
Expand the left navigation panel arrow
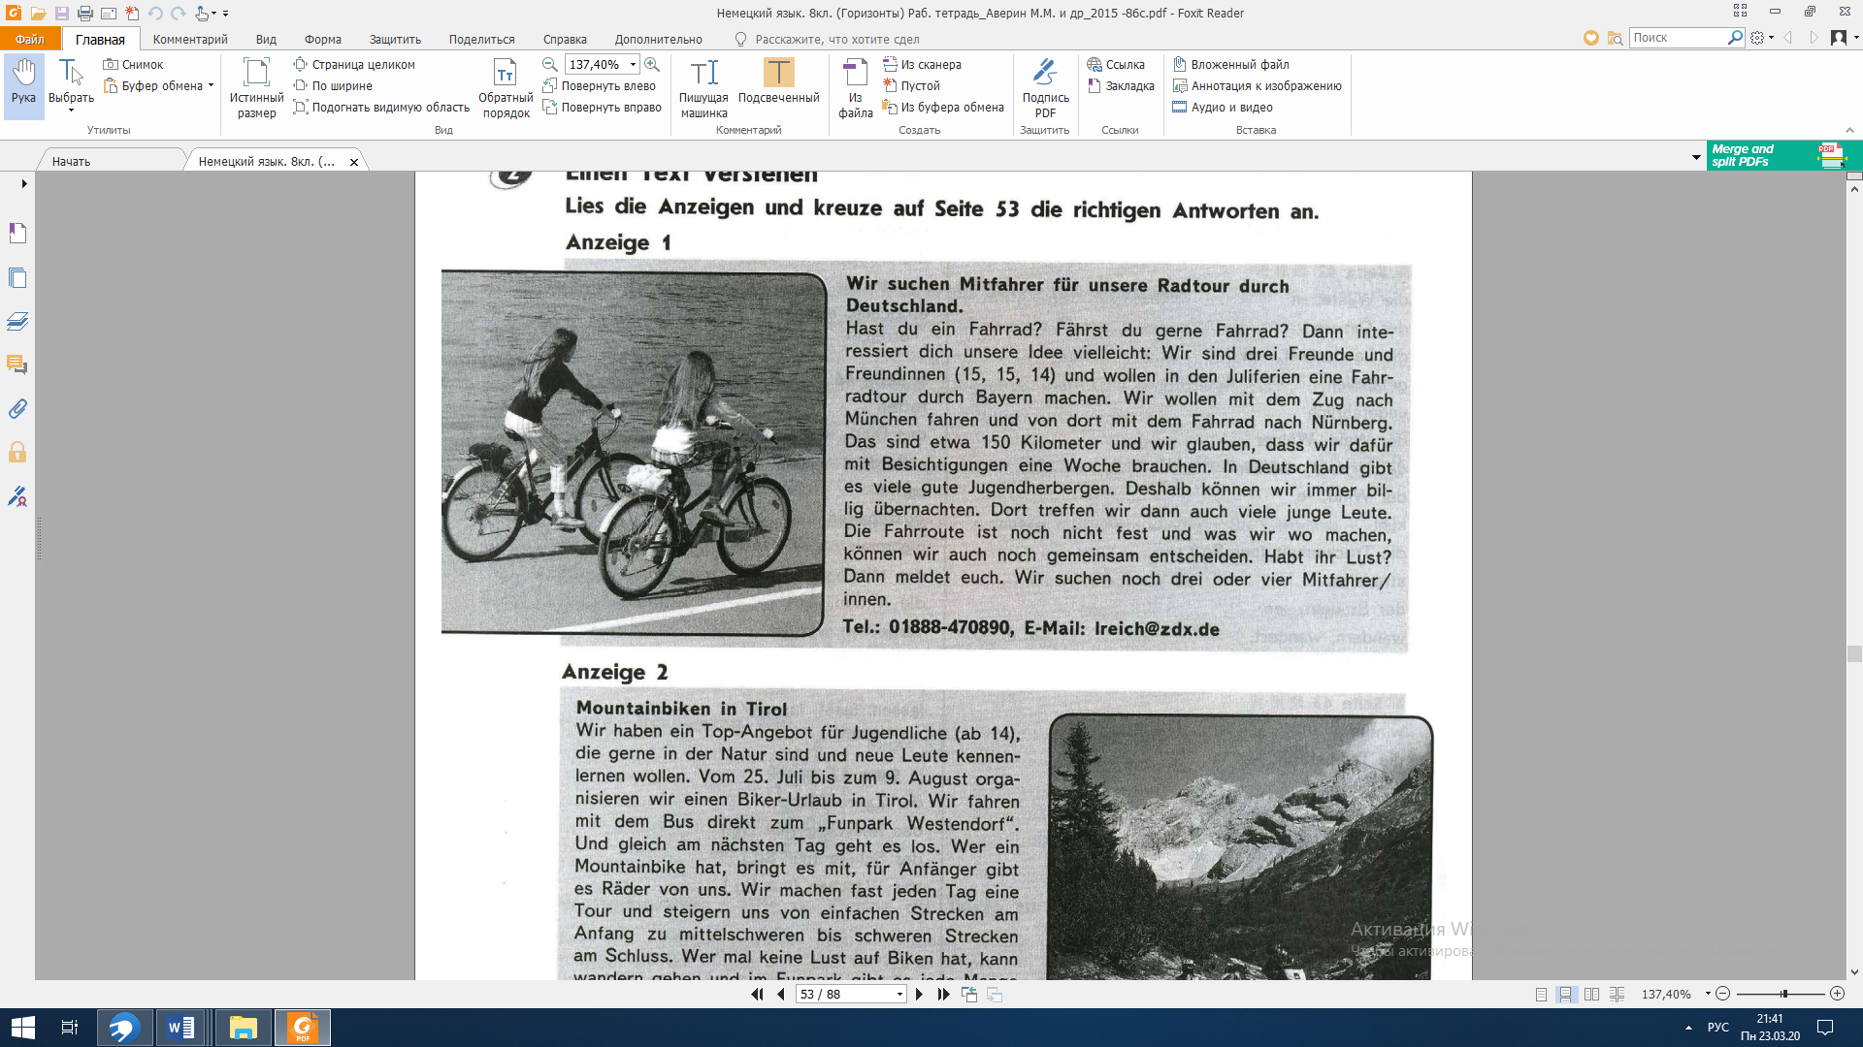point(24,183)
